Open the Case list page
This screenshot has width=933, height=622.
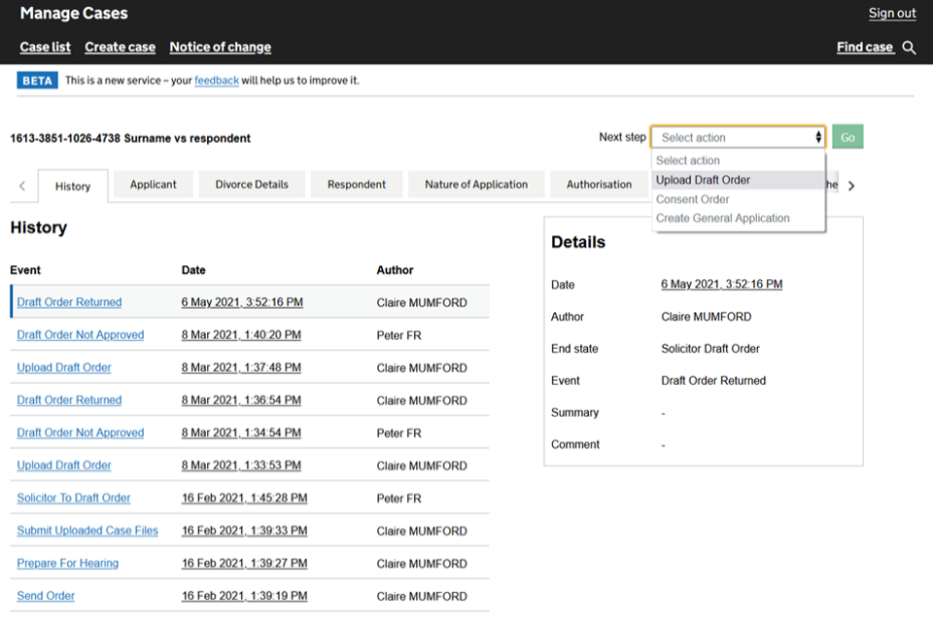tap(45, 48)
